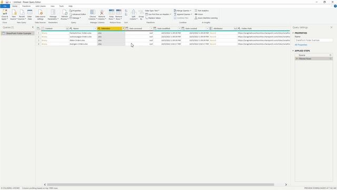This screenshot has height=190, width=337.
Task: Click Text Analytics in AI Insights
Action: click(202, 11)
